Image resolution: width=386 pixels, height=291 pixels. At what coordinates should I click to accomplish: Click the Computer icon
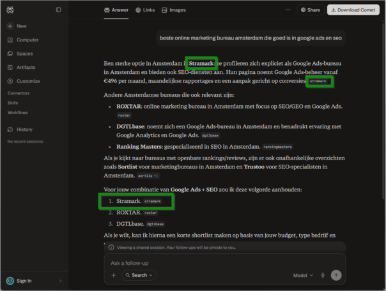tap(10, 40)
